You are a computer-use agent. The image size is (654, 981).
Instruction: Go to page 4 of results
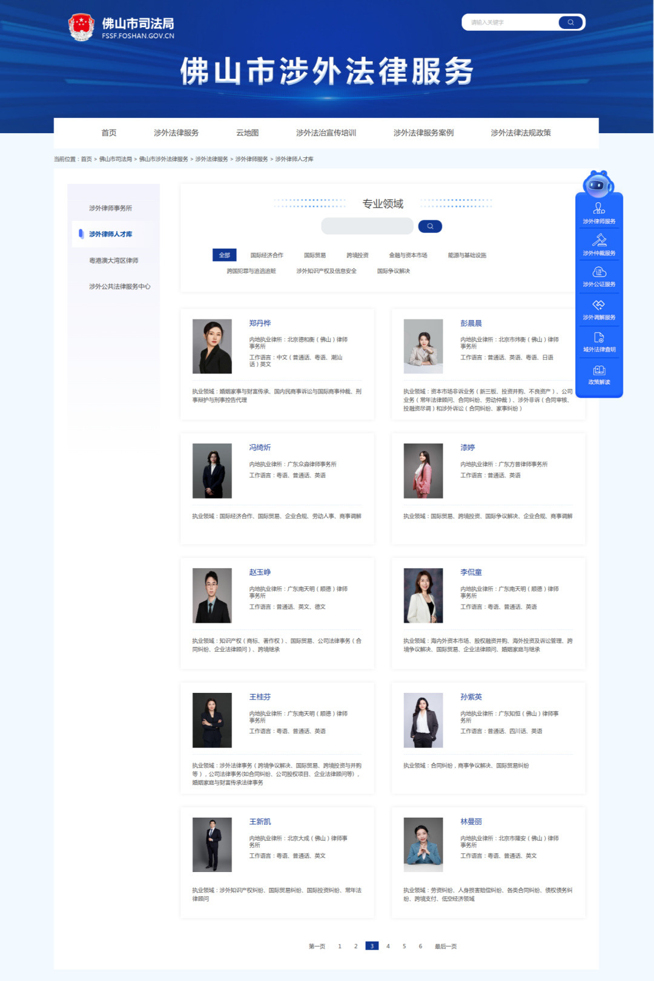click(388, 947)
